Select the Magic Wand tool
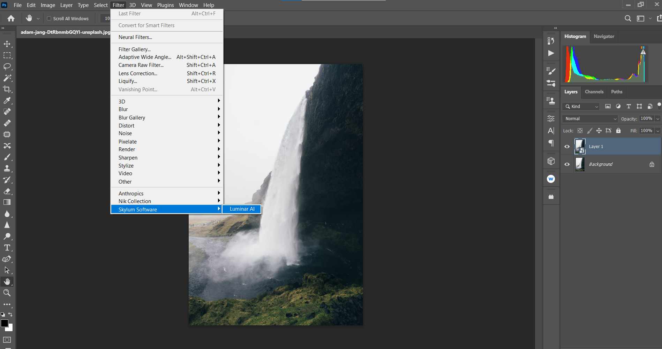 coord(7,78)
